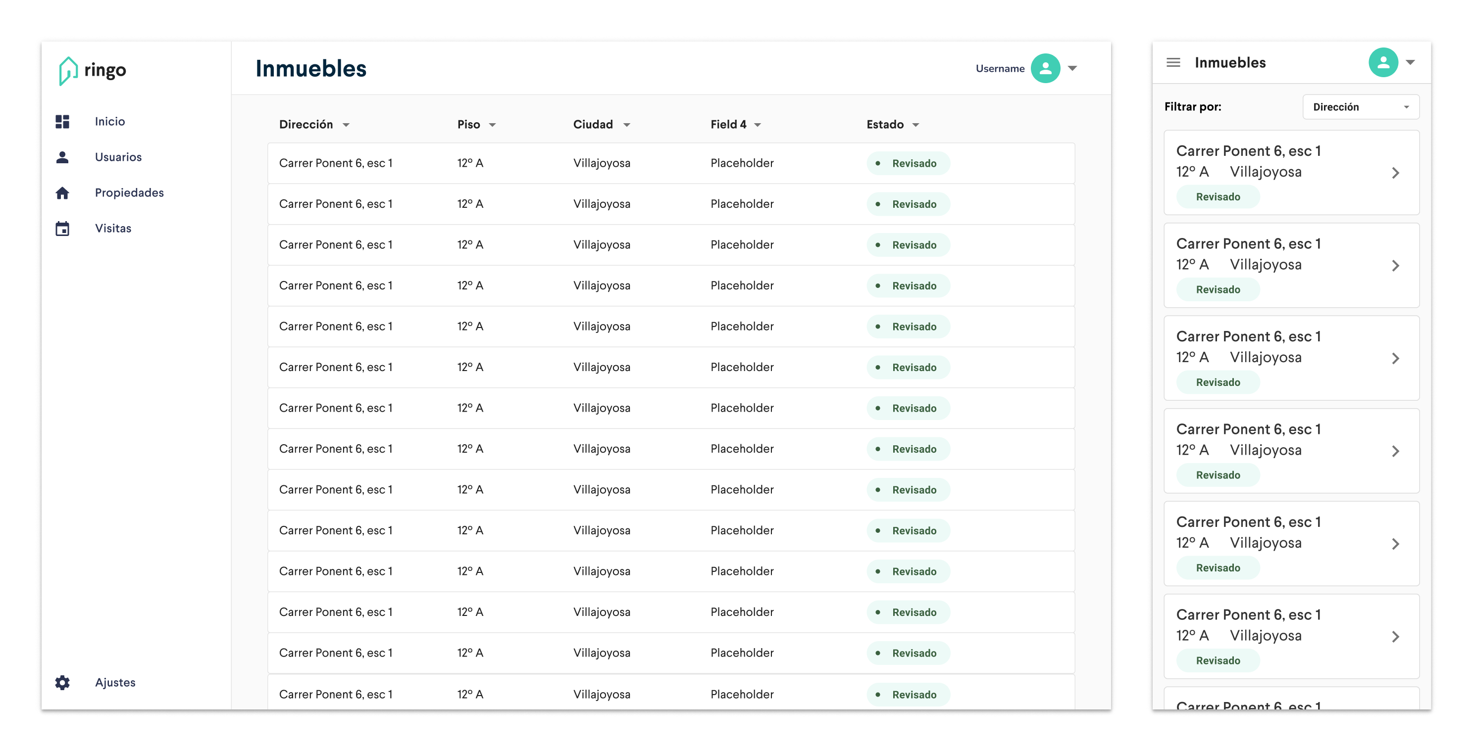The width and height of the screenshot is (1473, 751).
Task: Click the ringo logo icon
Action: coord(68,71)
